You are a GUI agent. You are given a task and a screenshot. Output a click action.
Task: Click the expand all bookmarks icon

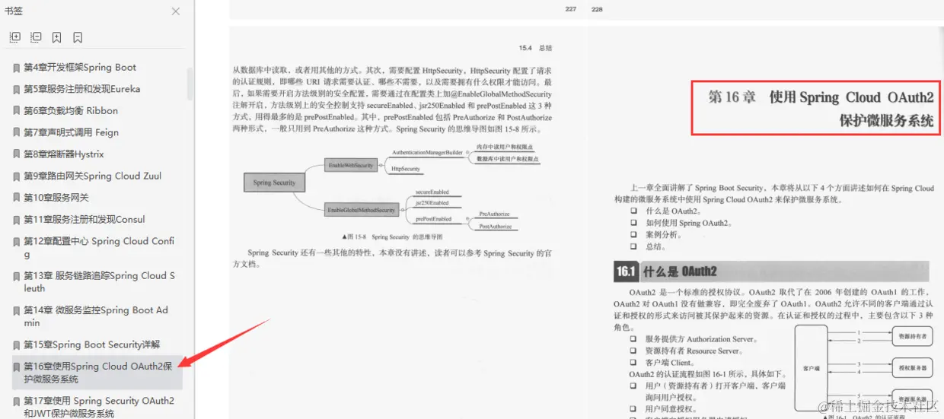click(14, 37)
